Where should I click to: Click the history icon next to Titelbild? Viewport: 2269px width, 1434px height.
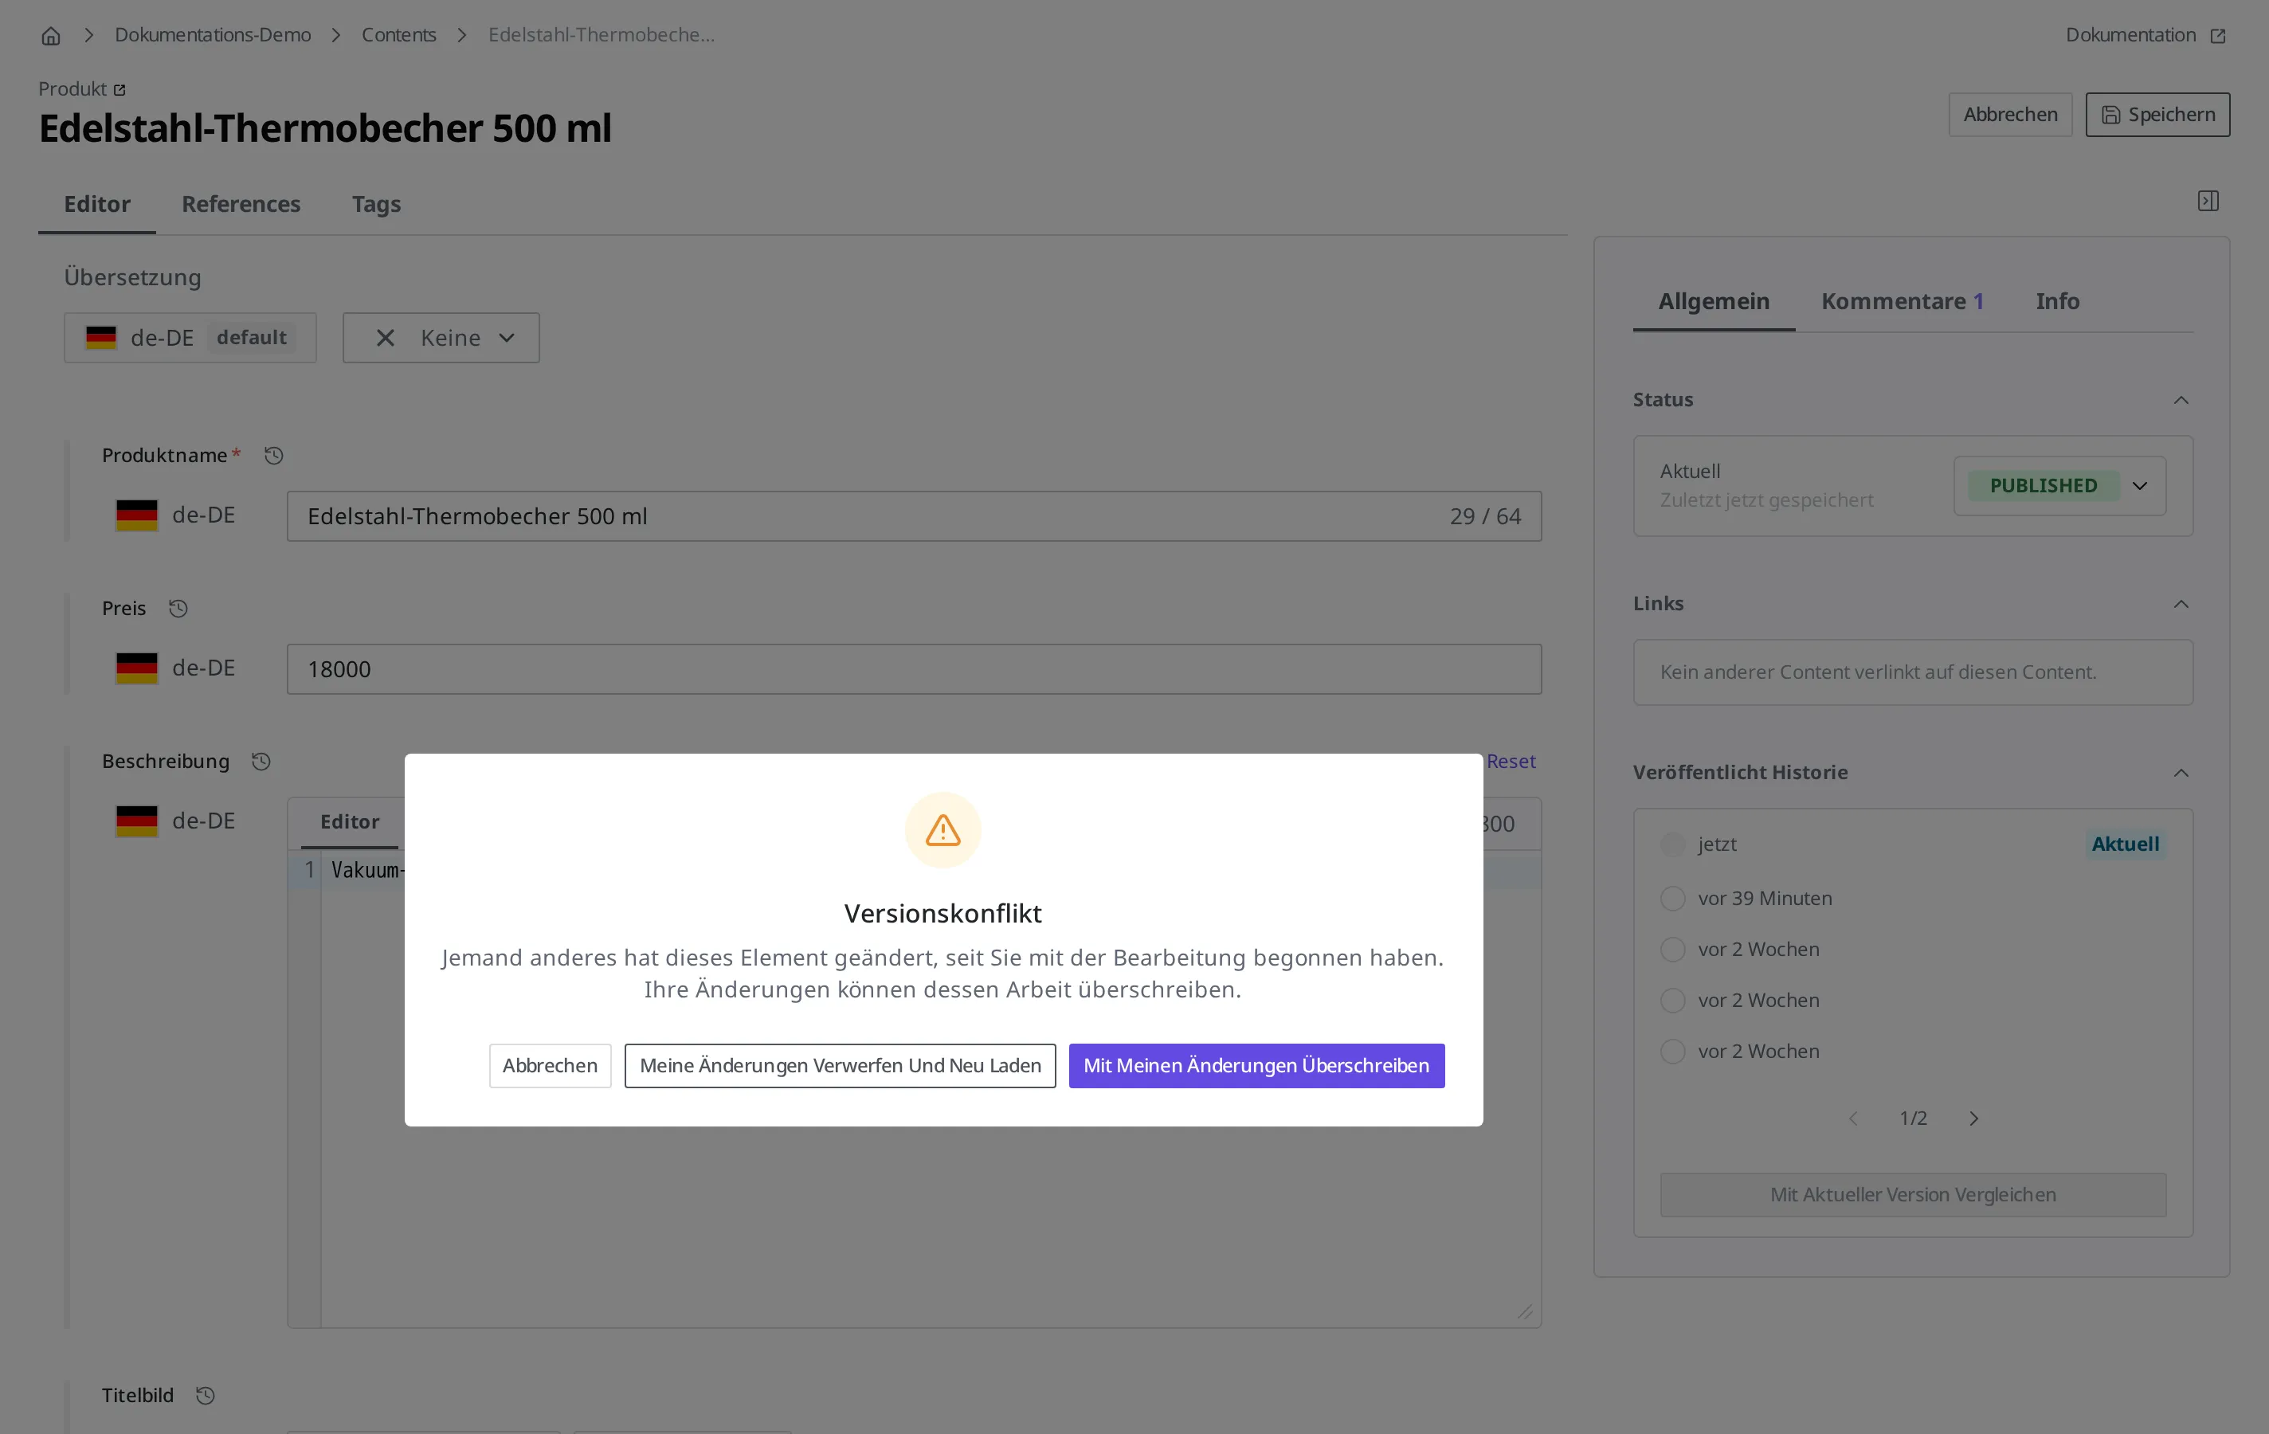pyautogui.click(x=206, y=1396)
